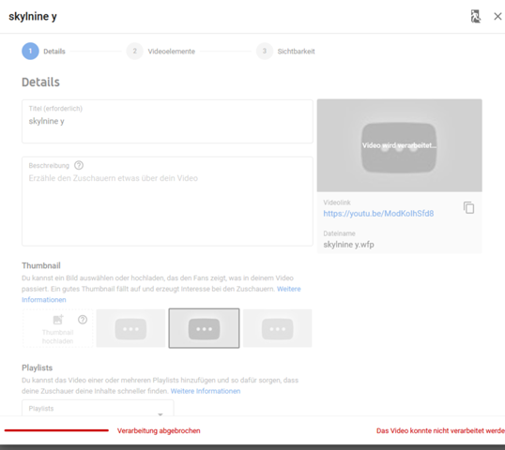This screenshot has width=505, height=450.
Task: Click the Playlists dropdown arrow
Action: pyautogui.click(x=161, y=414)
